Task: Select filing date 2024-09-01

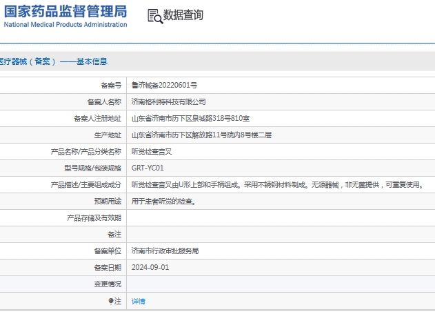Action: [150, 268]
